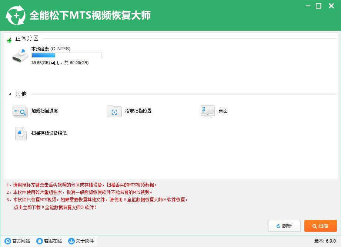Click the 刷新 refresh button

click(x=284, y=226)
